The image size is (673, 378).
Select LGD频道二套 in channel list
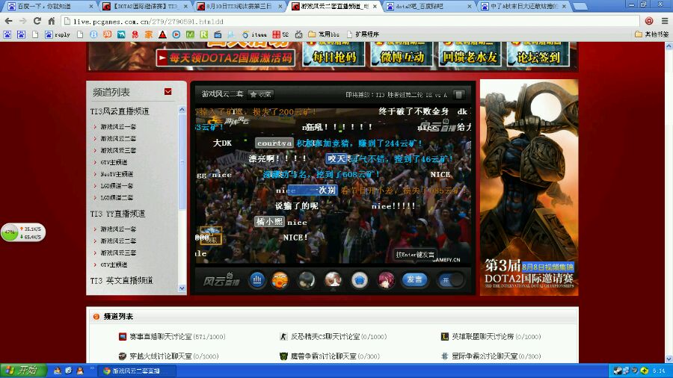pyautogui.click(x=117, y=197)
